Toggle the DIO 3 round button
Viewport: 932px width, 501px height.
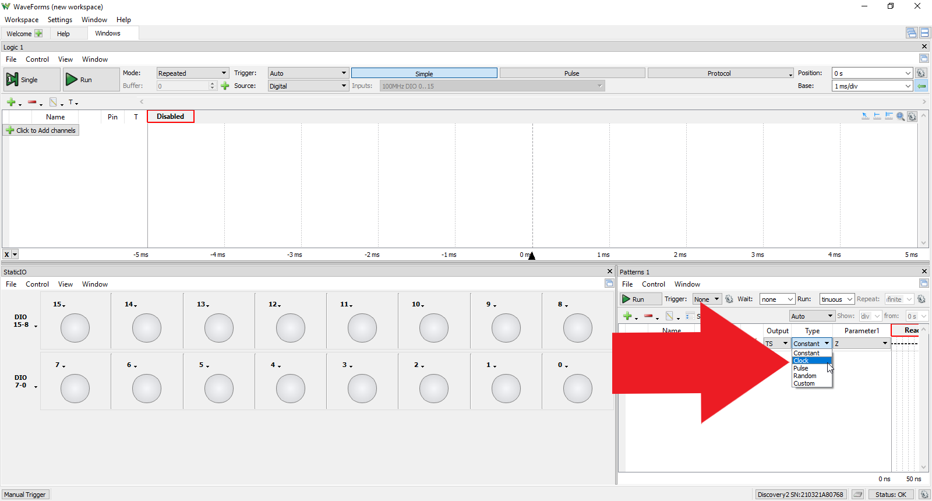point(362,389)
